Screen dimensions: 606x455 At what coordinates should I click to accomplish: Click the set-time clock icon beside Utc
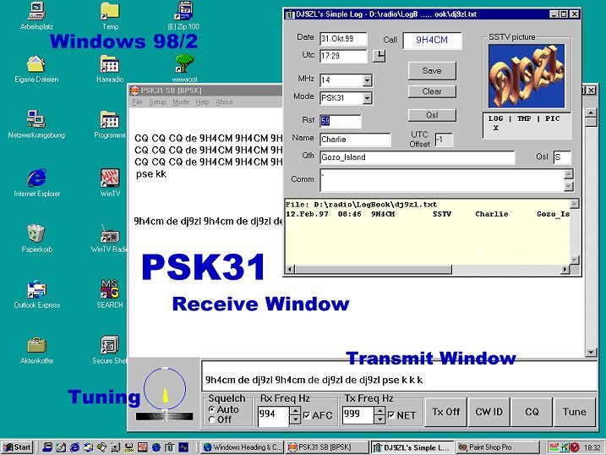[x=379, y=56]
